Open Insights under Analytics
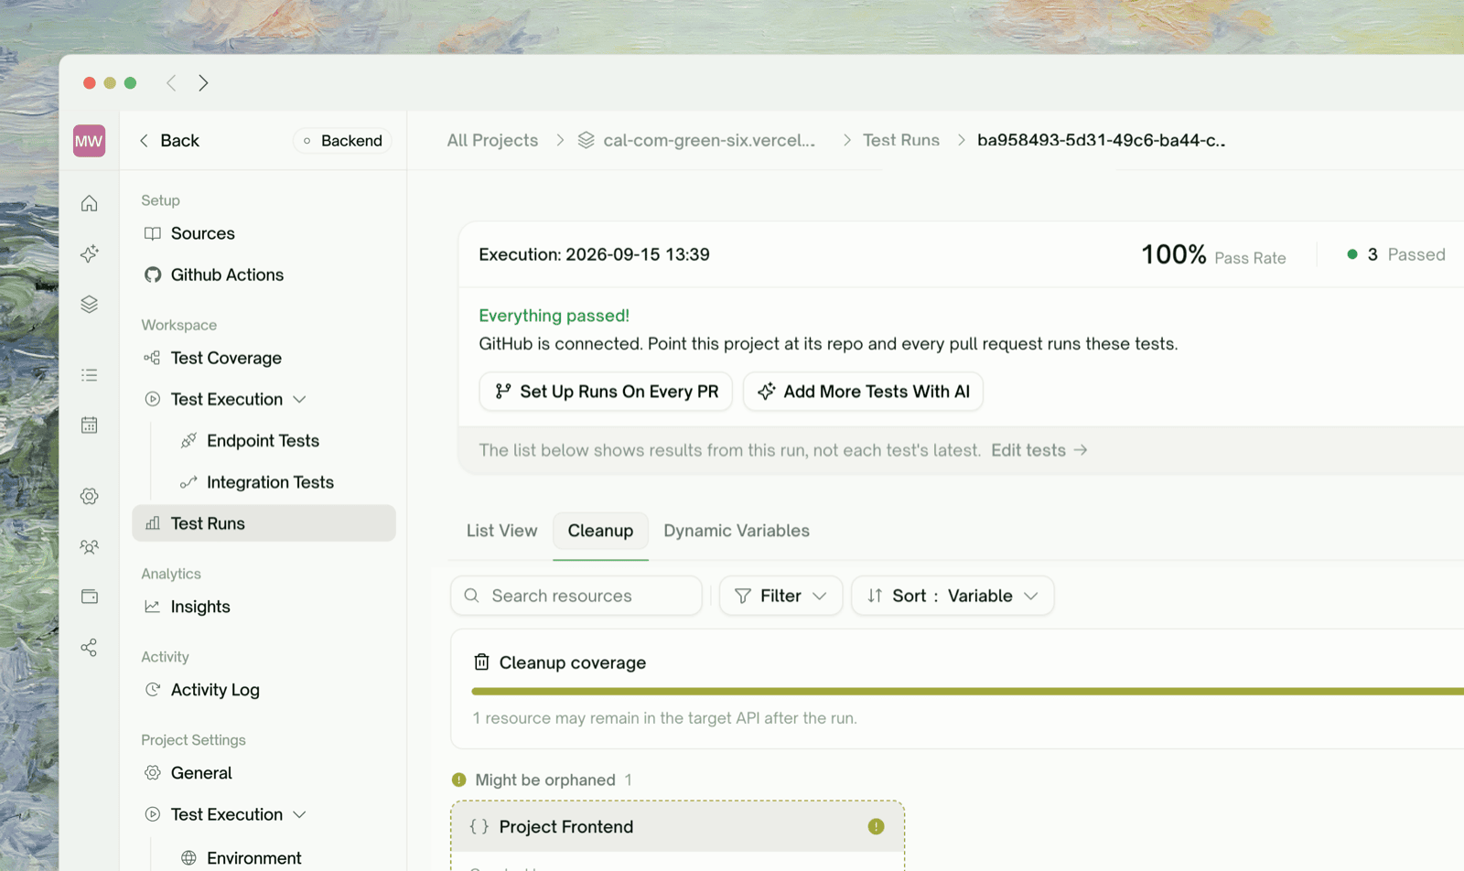Viewport: 1464px width, 871px height. click(264, 607)
